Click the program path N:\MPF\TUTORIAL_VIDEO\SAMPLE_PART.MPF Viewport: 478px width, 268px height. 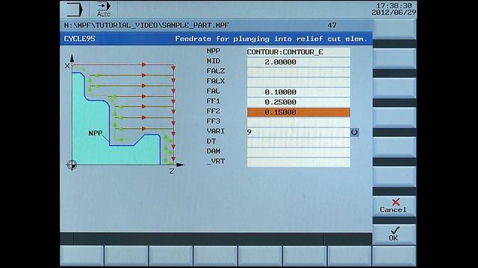tap(146, 25)
